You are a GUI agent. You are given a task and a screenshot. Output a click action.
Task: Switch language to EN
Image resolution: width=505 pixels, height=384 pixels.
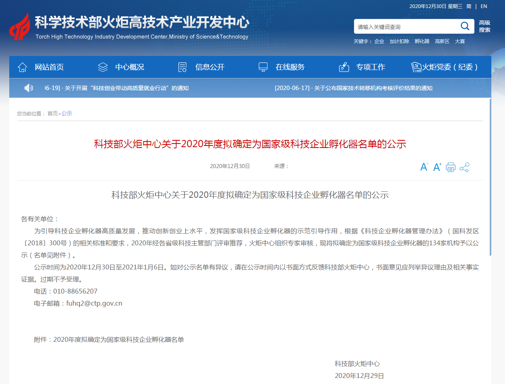pyautogui.click(x=484, y=6)
